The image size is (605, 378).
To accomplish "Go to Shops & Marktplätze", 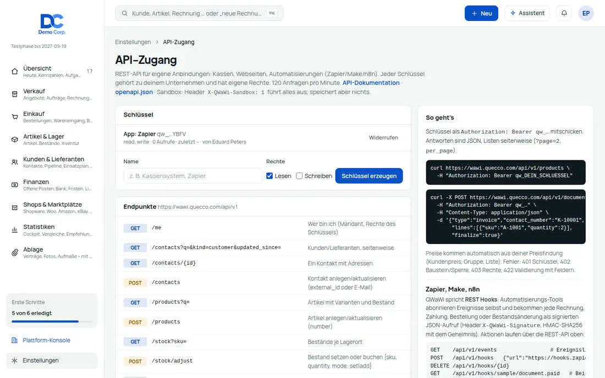I will [x=52, y=208].
